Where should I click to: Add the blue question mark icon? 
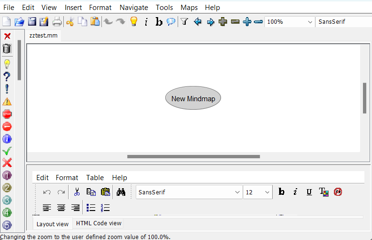[7, 77]
